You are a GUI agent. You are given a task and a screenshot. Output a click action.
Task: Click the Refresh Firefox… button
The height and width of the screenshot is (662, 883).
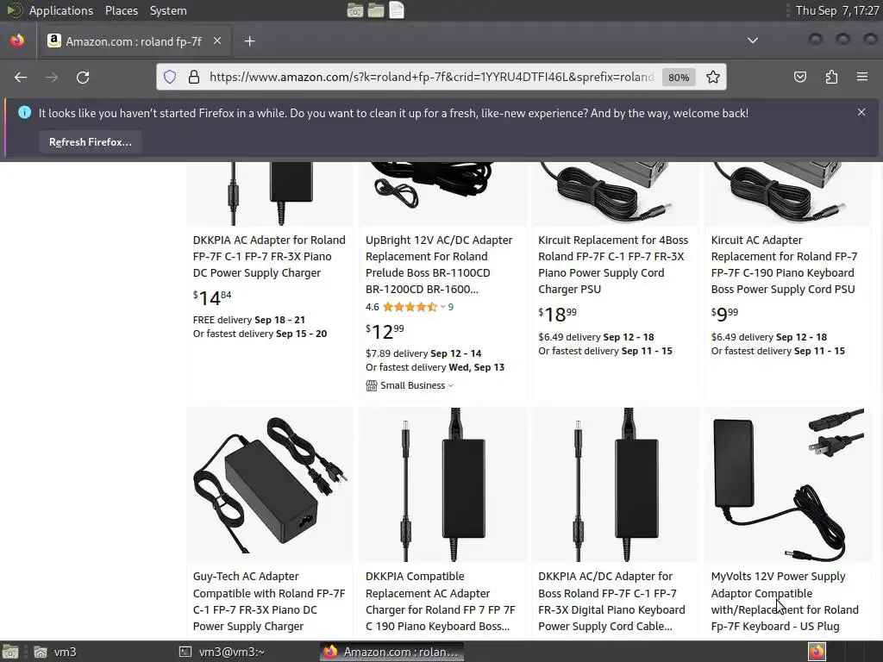pos(90,142)
